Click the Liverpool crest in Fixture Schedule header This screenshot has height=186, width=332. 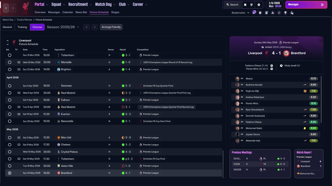14,42
